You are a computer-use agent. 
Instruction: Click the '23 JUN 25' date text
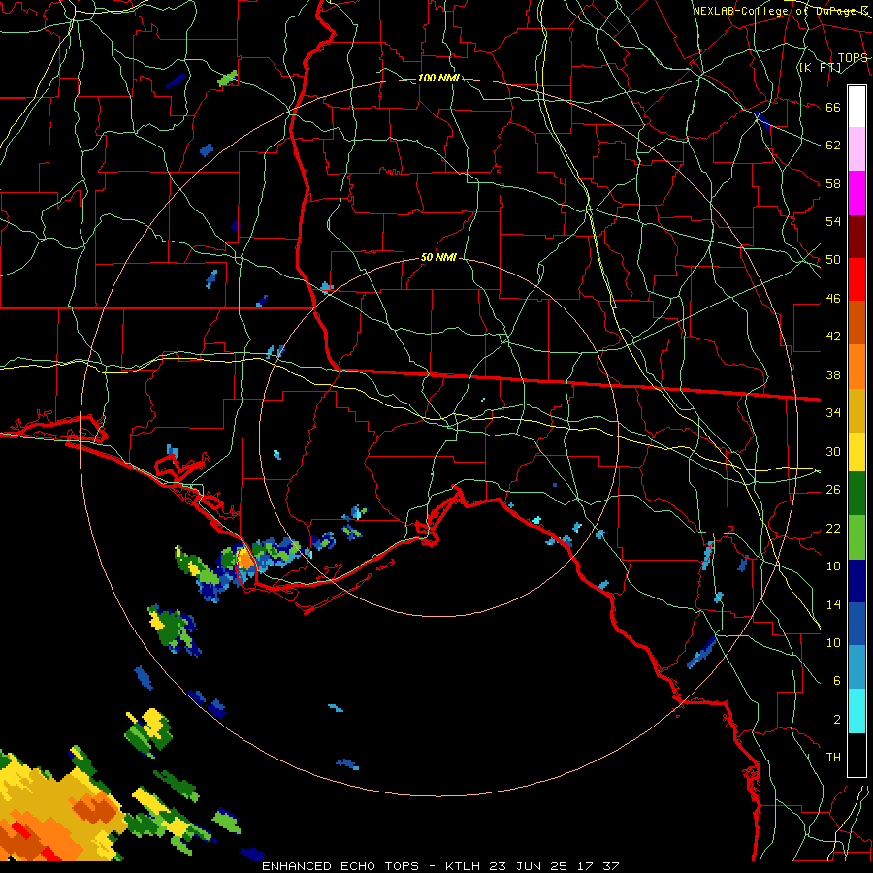click(x=528, y=866)
